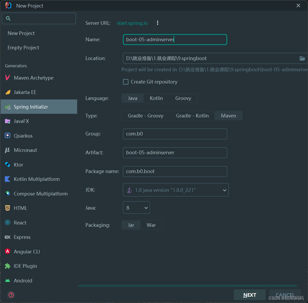Click the Java cup icon in JDK field

pos(129,190)
